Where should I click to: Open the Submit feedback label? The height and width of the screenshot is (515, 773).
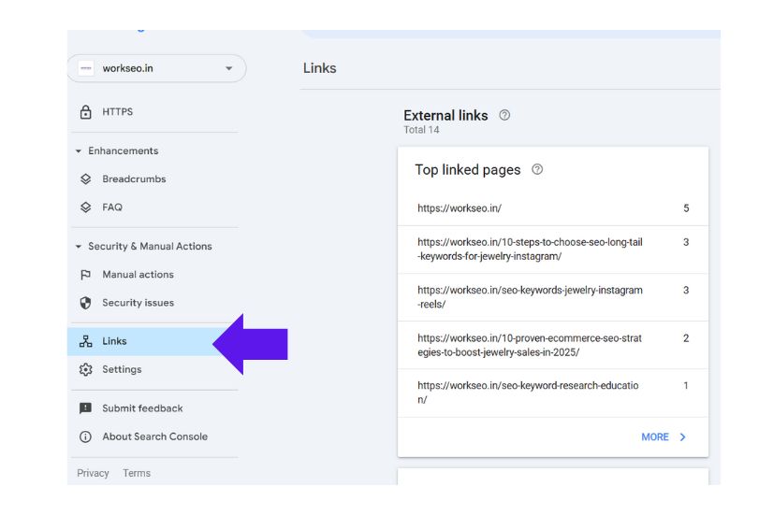click(142, 408)
